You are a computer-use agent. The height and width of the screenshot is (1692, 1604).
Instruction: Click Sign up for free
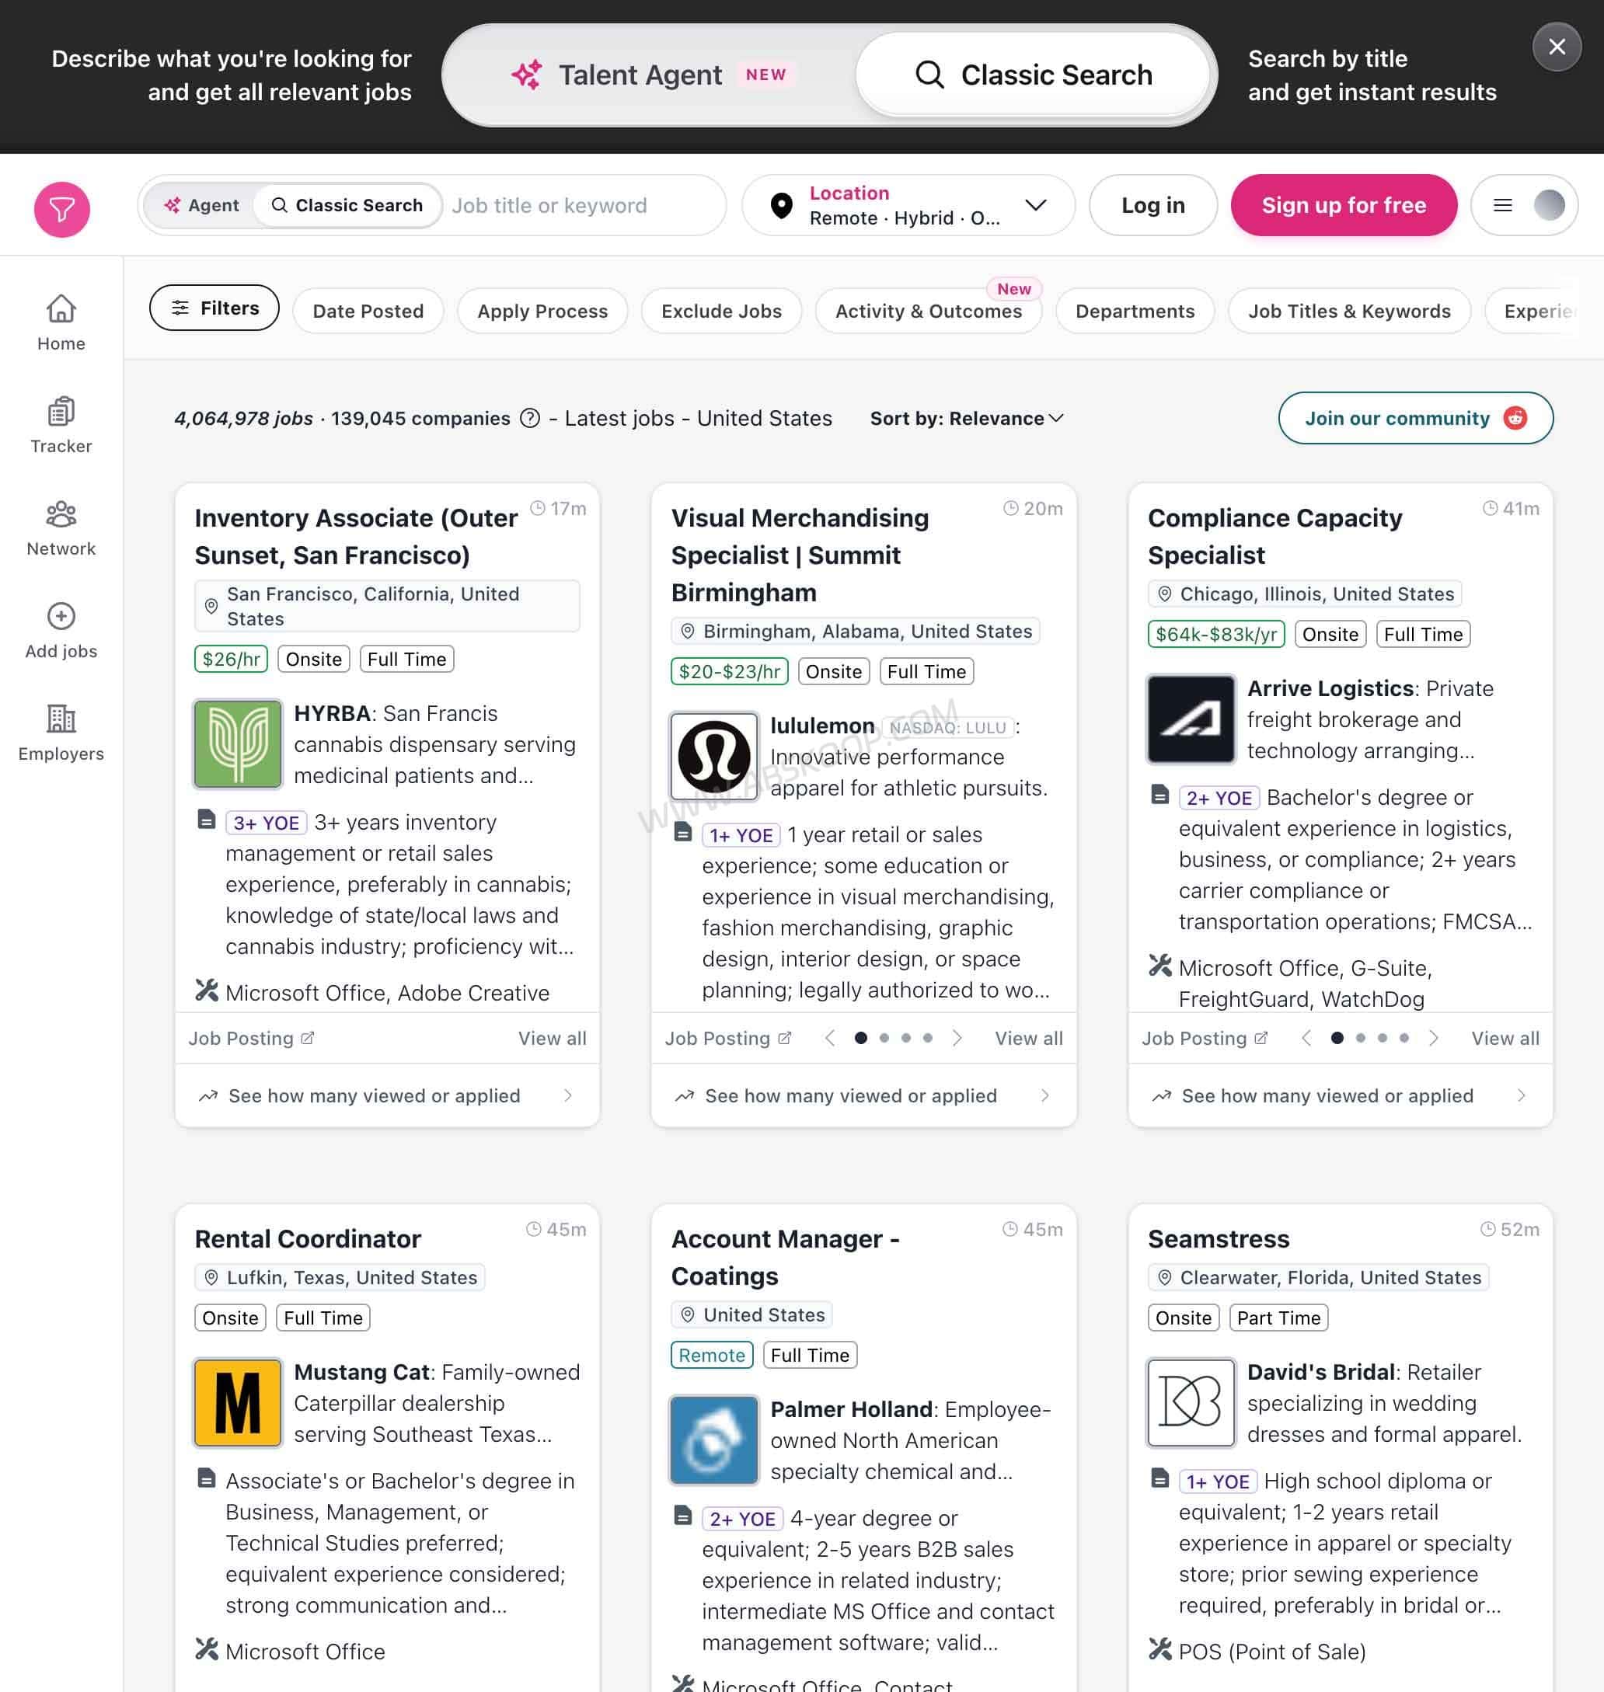[1343, 205]
